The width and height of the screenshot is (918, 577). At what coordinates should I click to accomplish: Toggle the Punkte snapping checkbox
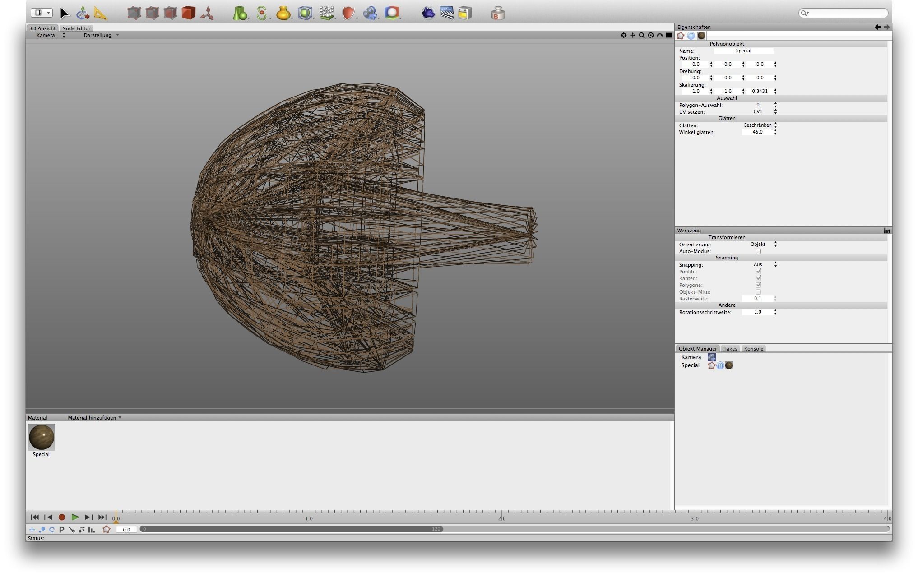(758, 272)
